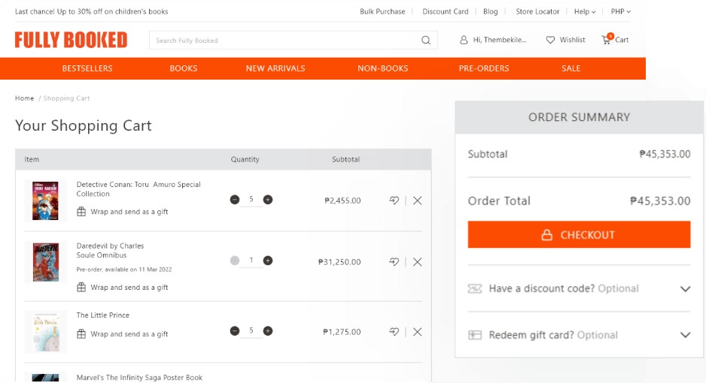Toggle gift wrap for The Little Prince

point(81,334)
